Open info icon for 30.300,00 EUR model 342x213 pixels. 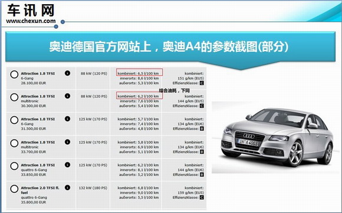coord(67,96)
